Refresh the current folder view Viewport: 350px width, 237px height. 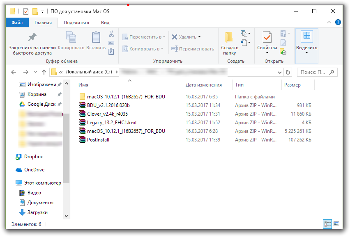tap(288, 72)
